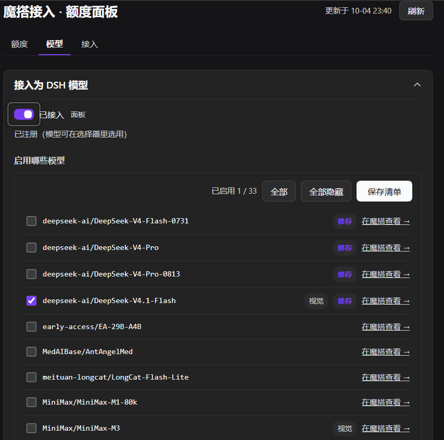
Task: Click the deepseek-ai/DeepSeek-V4-Pro model name text
Action: pyautogui.click(x=100, y=248)
